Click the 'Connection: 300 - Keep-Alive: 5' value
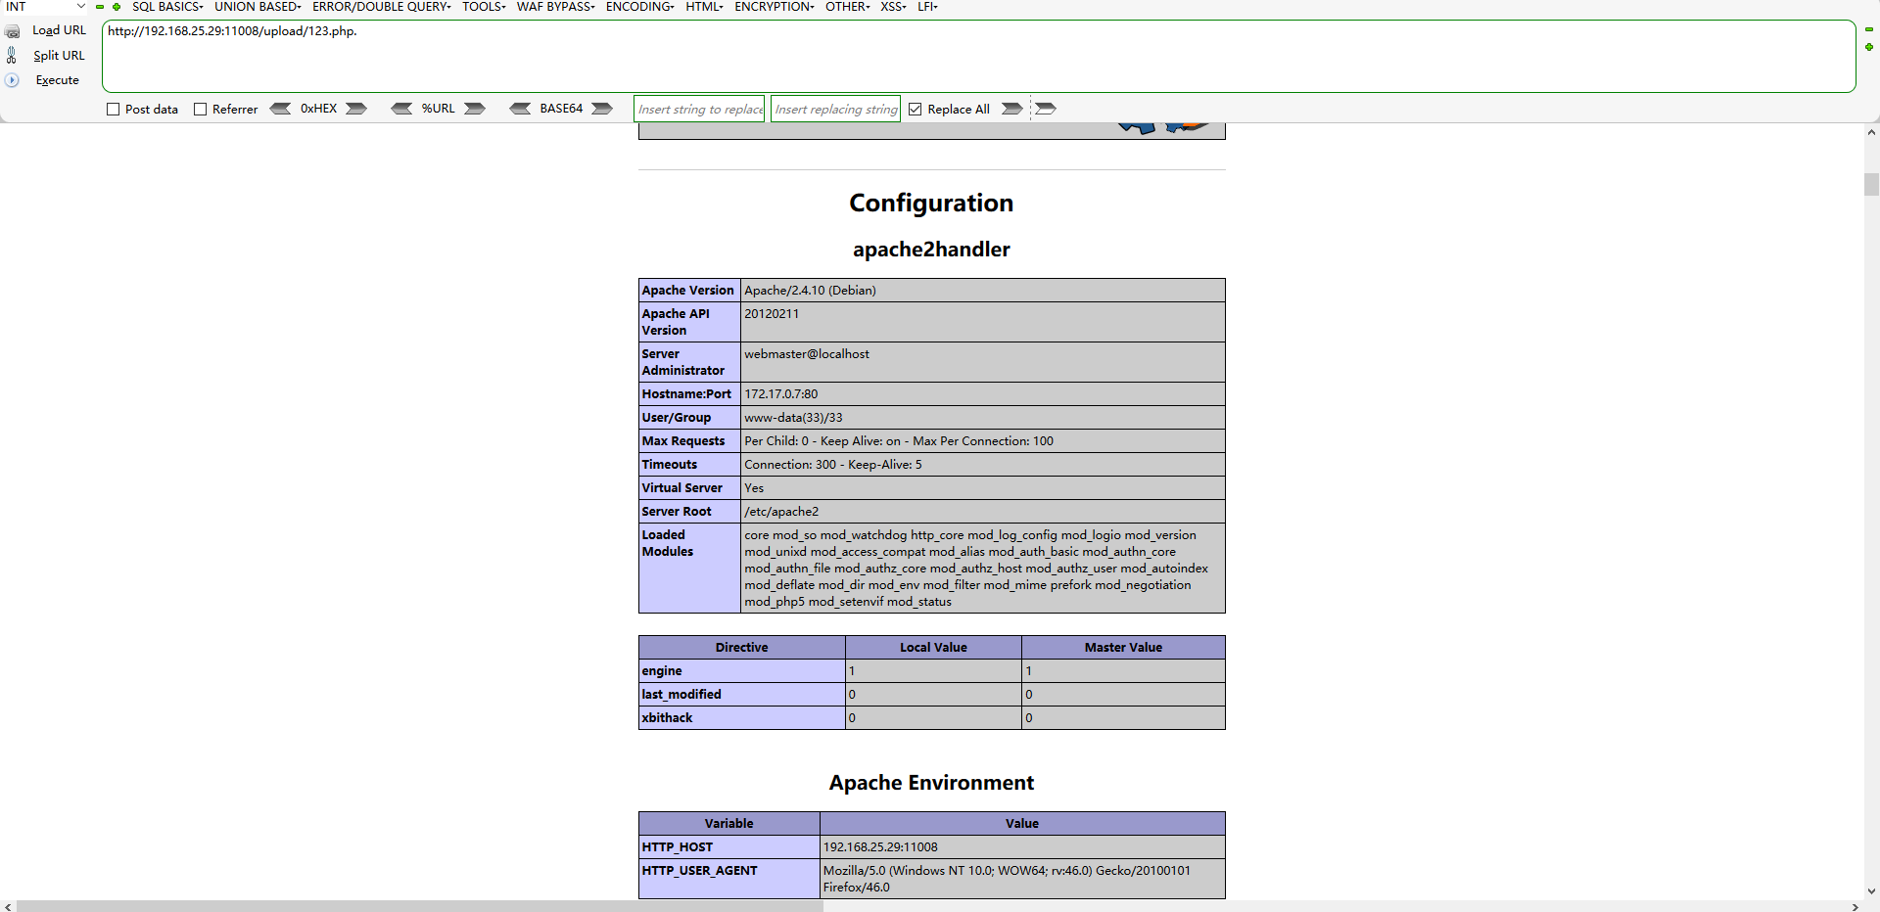Image resolution: width=1880 pixels, height=912 pixels. point(833,465)
